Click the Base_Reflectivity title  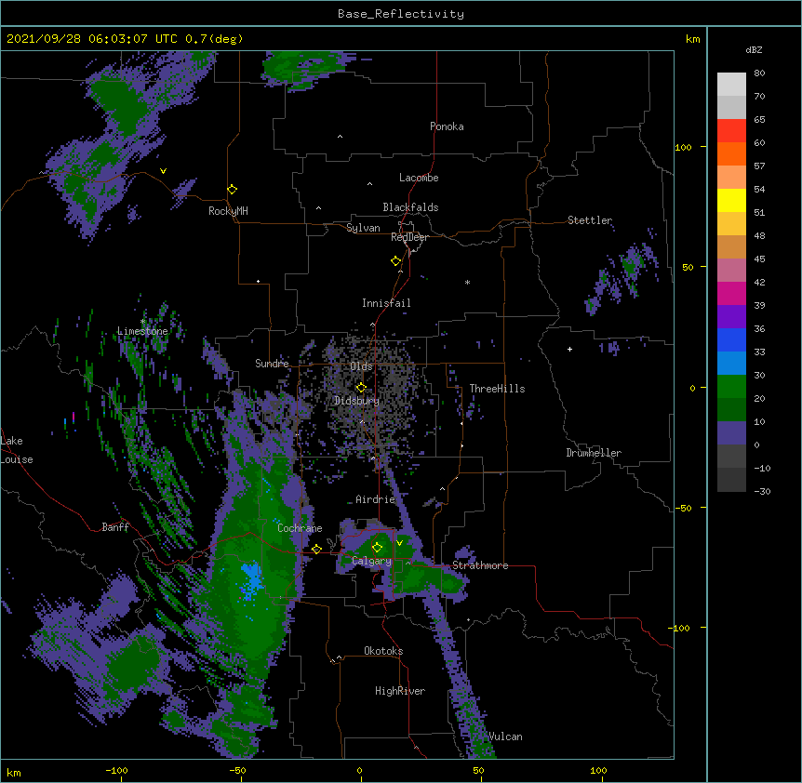coord(401,14)
